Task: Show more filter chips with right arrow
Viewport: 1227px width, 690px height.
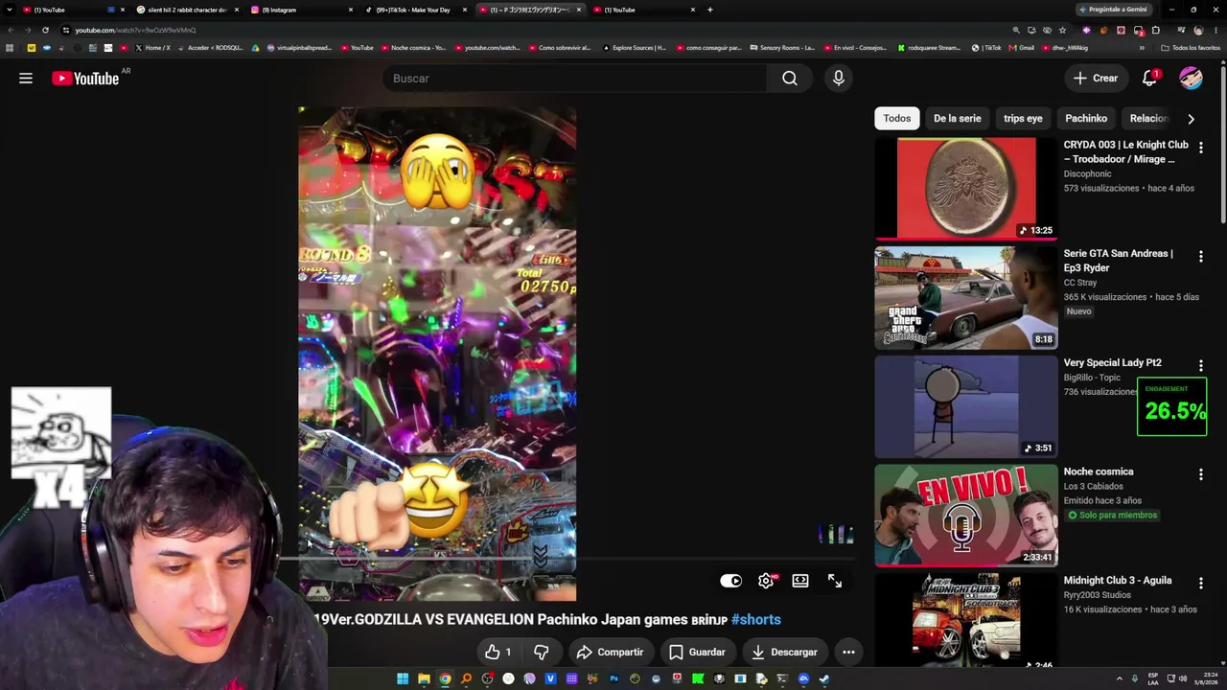Action: coord(1191,119)
